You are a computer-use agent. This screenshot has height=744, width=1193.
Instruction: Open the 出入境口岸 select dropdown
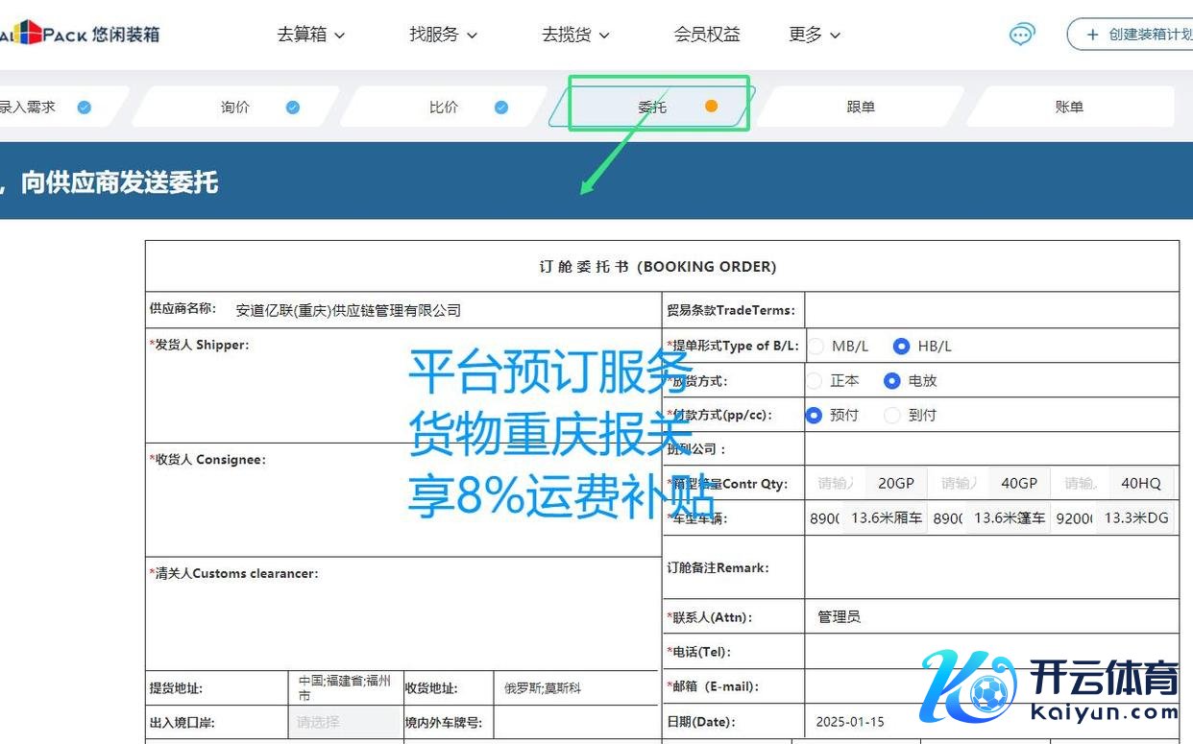tap(344, 722)
